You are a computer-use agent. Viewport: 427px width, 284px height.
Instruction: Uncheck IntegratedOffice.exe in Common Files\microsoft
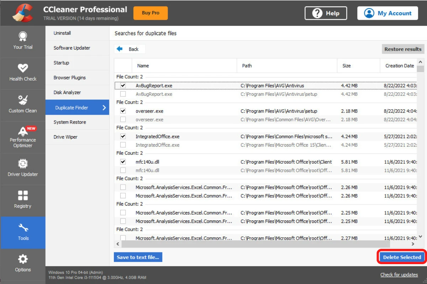123,136
